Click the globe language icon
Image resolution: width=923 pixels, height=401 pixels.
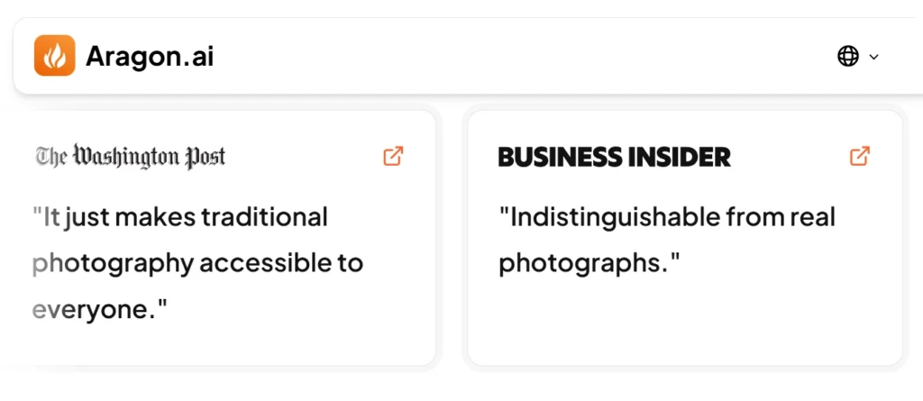tap(847, 57)
